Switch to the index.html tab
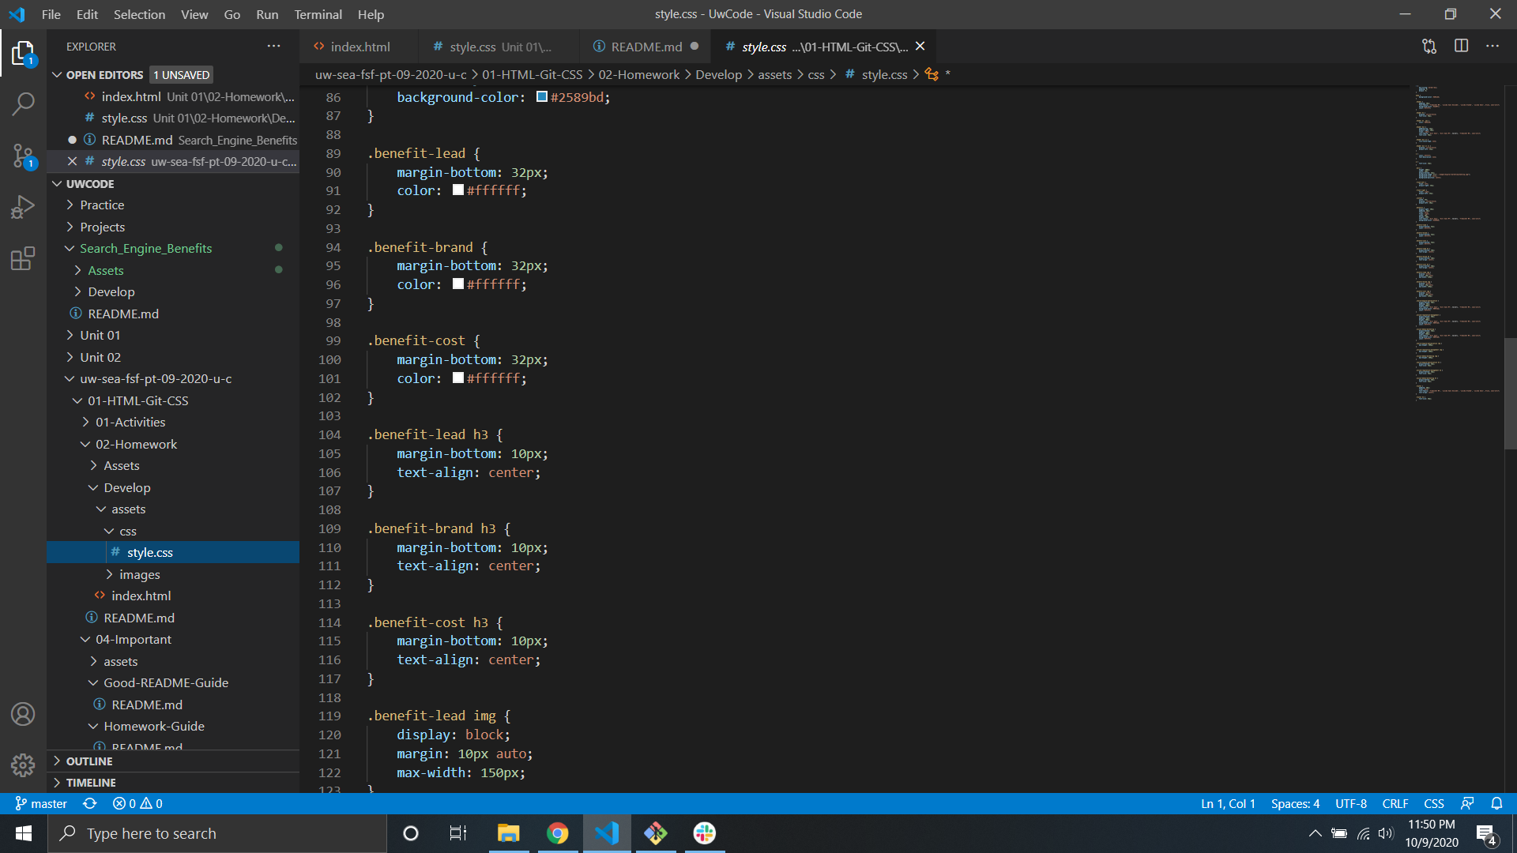1517x853 pixels. click(359, 47)
